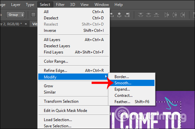Viewport: 195px width, 129px height.
Task: Open Color Range dialog entry
Action: pyautogui.click(x=74, y=61)
